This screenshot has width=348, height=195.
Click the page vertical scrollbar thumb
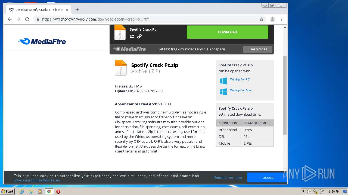pyautogui.click(x=285, y=95)
